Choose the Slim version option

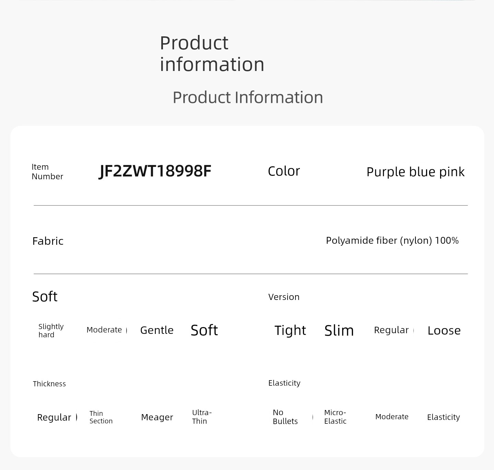(339, 330)
